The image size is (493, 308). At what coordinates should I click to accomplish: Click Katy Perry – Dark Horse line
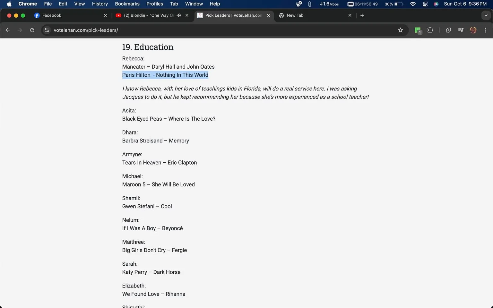pos(151,272)
